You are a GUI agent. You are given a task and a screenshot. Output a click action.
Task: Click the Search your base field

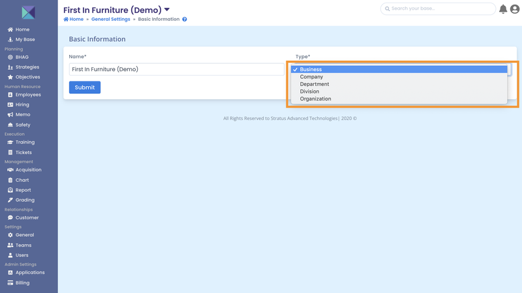pos(438,8)
